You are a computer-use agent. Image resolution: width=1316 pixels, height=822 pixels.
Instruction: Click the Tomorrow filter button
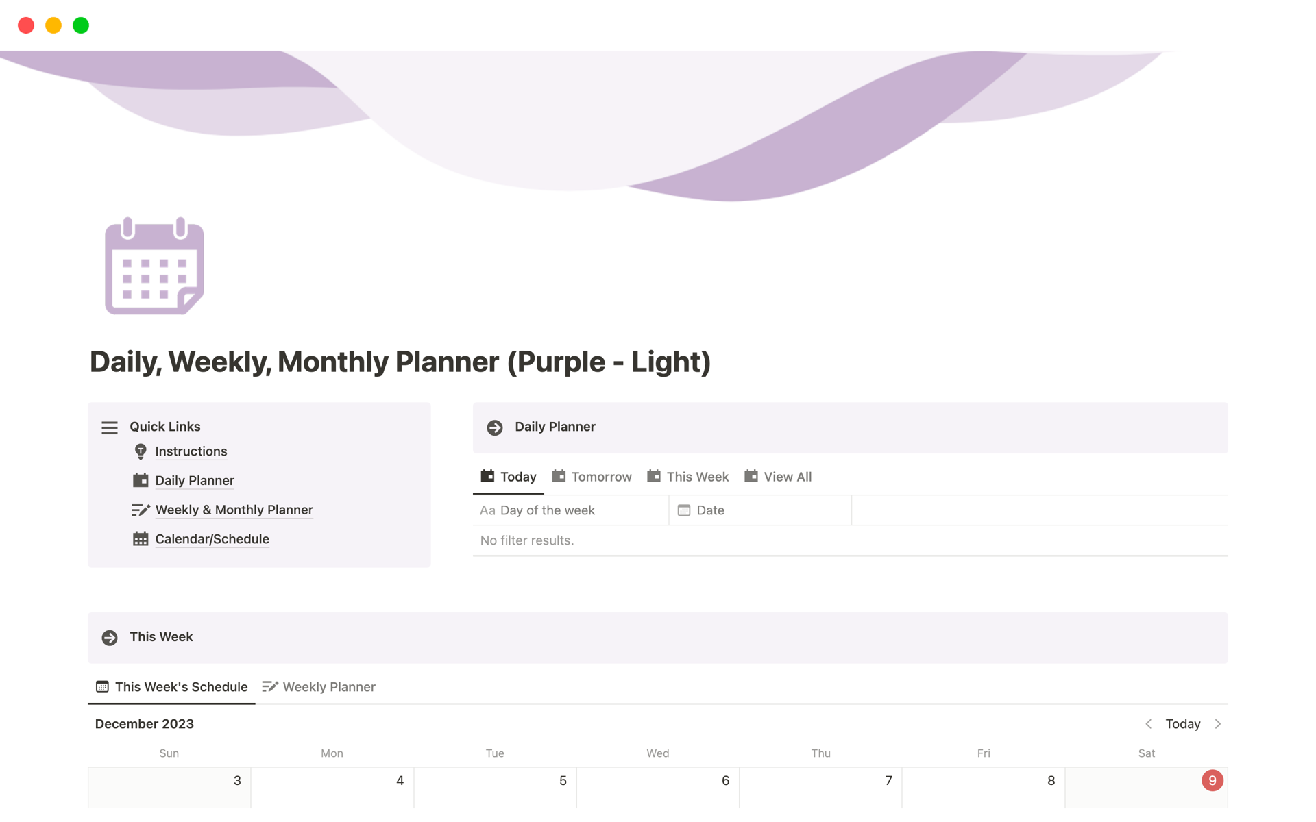(x=600, y=476)
